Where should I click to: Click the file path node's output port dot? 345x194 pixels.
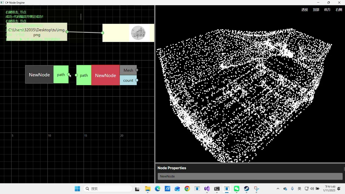click(67, 32)
